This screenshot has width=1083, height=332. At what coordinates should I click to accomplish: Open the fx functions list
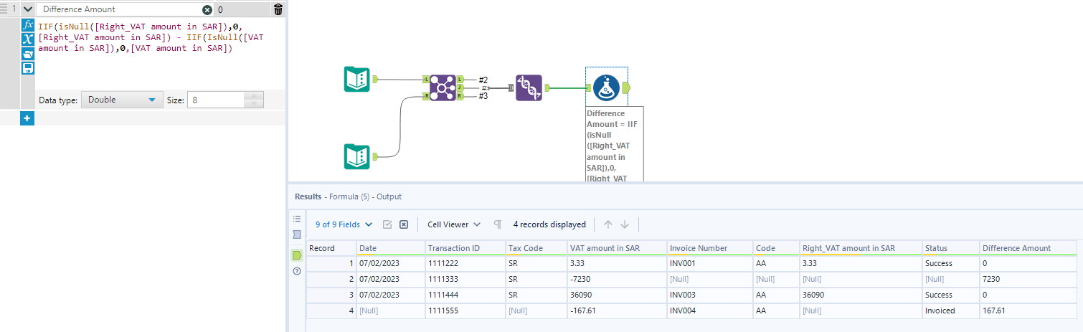(29, 24)
